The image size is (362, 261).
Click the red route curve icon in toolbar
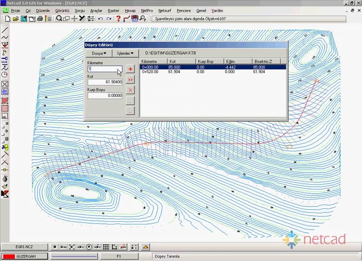(x=127, y=19)
